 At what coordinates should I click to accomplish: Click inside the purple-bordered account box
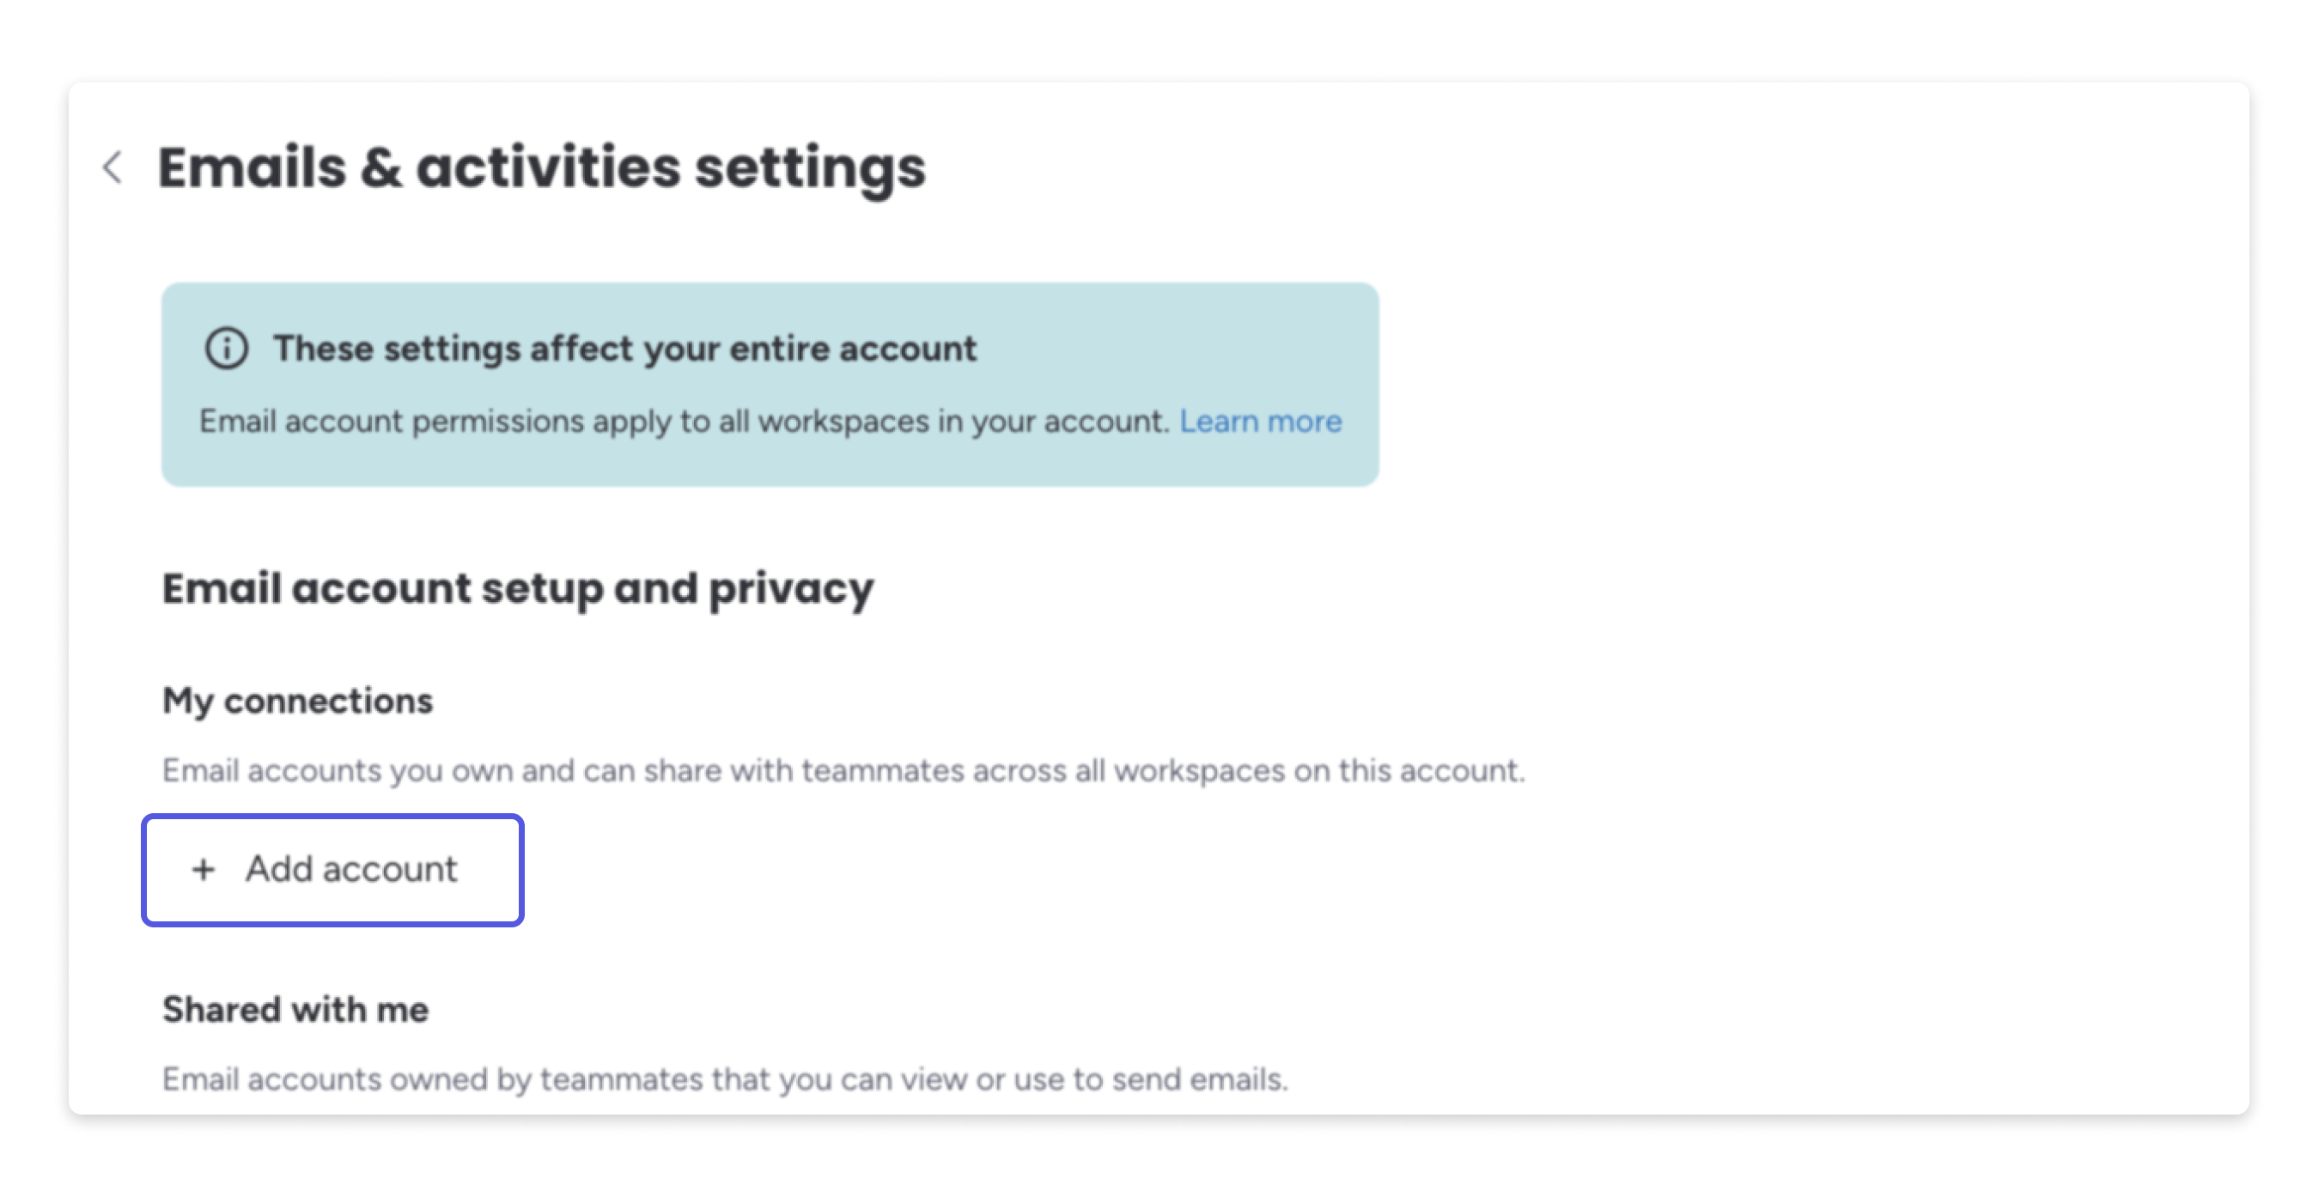pos(332,869)
